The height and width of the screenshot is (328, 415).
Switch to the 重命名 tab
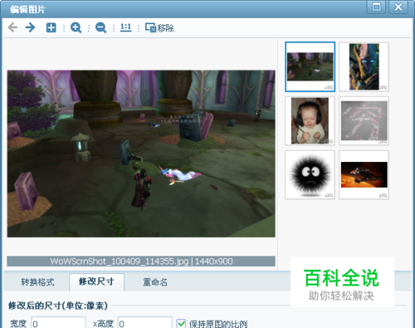click(x=155, y=282)
